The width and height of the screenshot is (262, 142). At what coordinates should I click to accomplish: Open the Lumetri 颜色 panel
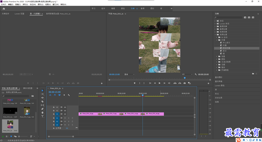tap(220, 86)
